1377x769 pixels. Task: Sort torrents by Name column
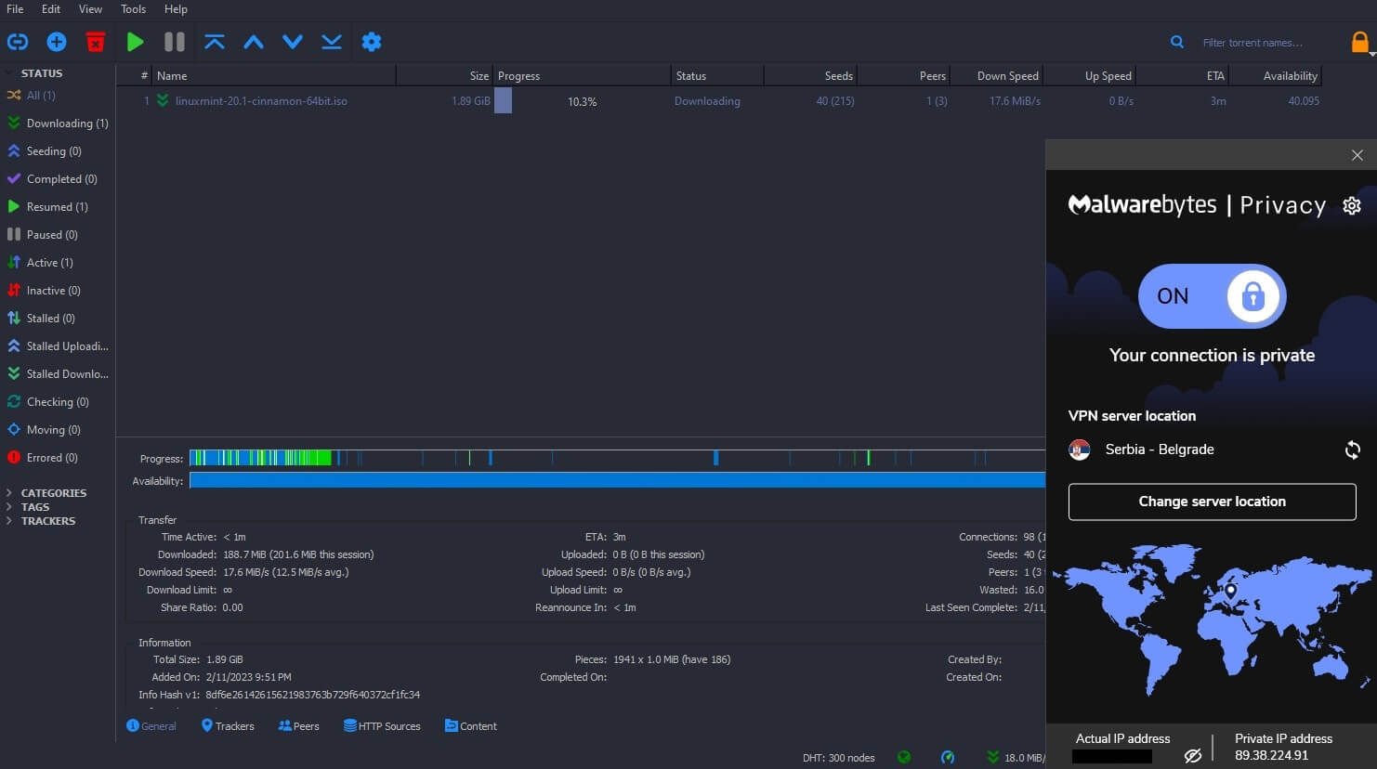tap(274, 76)
